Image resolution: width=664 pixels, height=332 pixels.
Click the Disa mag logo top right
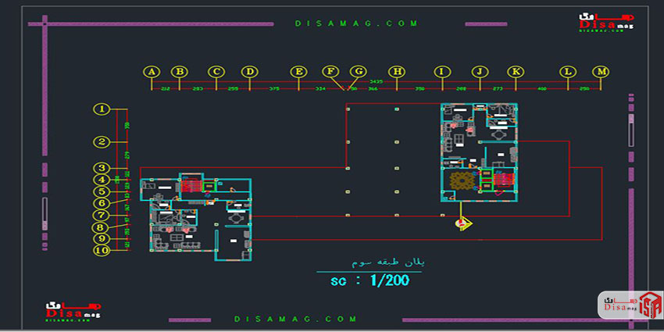pos(607,23)
